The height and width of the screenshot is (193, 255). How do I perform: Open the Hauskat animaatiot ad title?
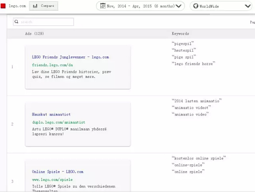[x=51, y=114]
